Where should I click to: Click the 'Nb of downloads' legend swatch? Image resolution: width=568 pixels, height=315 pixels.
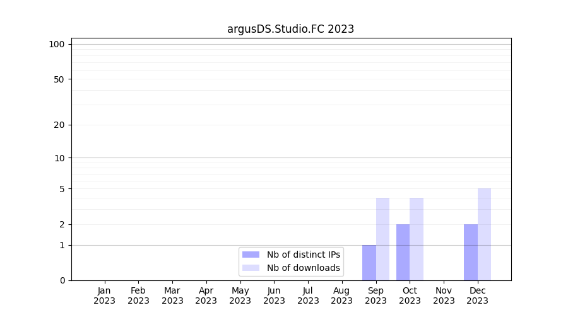pos(251,268)
